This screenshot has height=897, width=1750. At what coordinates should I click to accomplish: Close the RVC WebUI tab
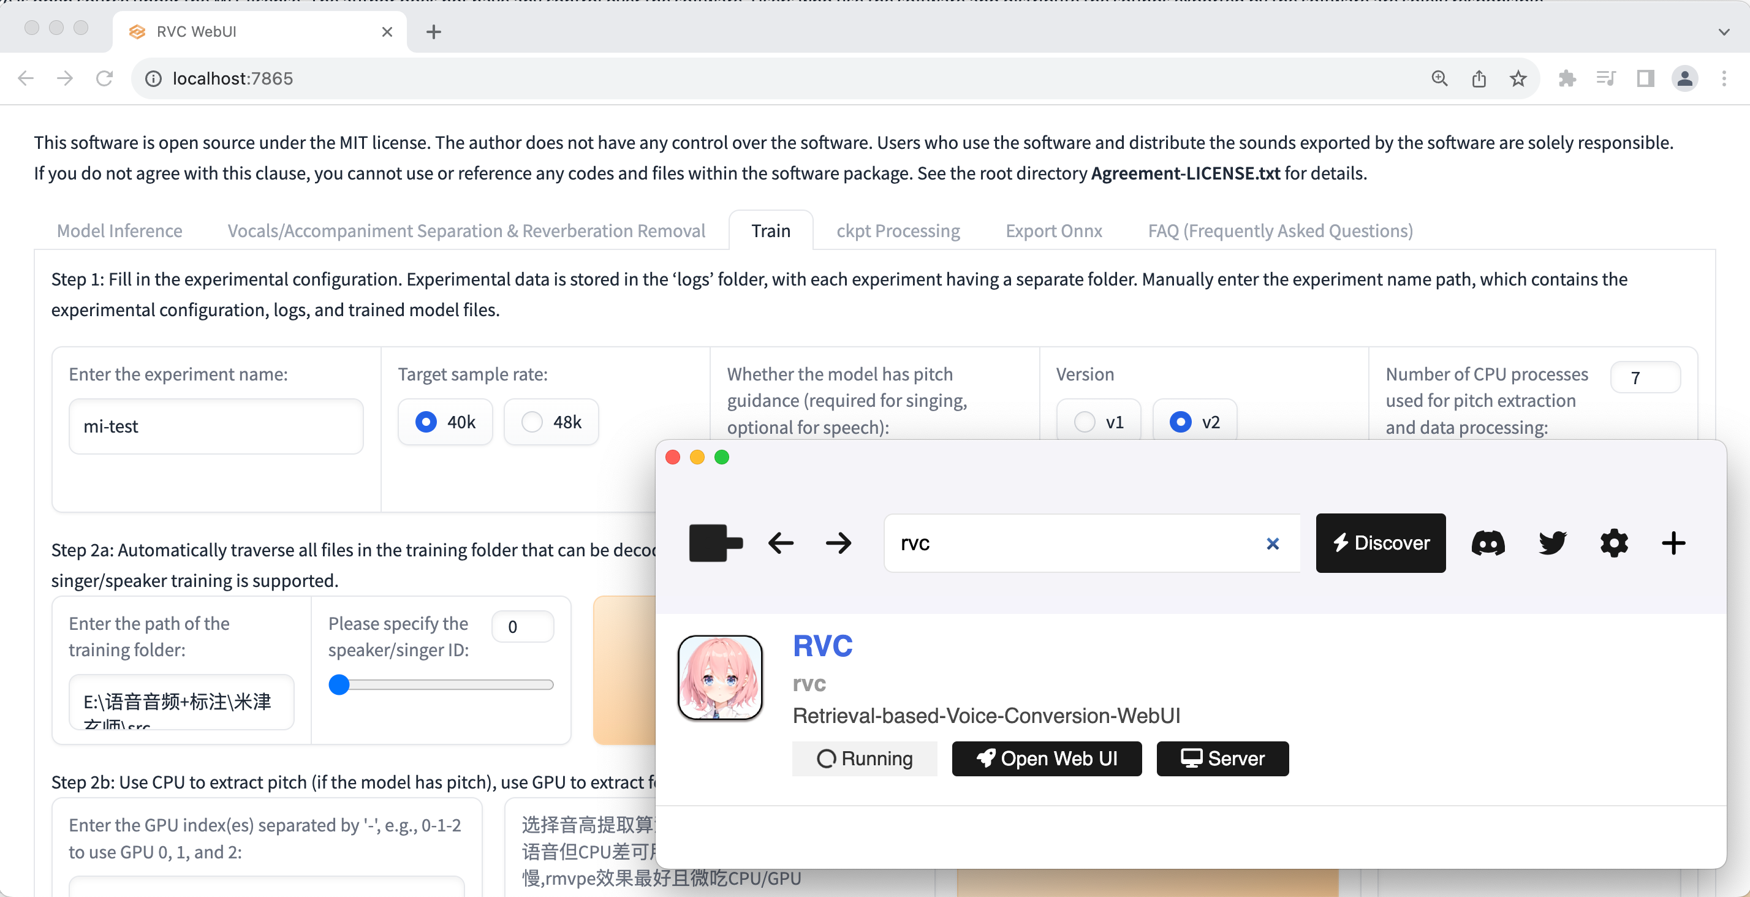(387, 32)
